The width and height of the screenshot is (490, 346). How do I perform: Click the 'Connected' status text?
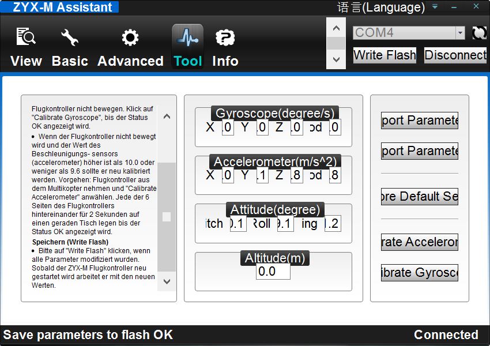446,334
